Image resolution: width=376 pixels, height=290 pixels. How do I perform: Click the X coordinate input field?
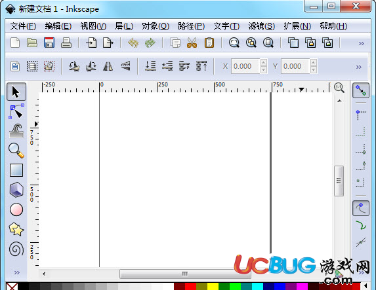(x=245, y=66)
